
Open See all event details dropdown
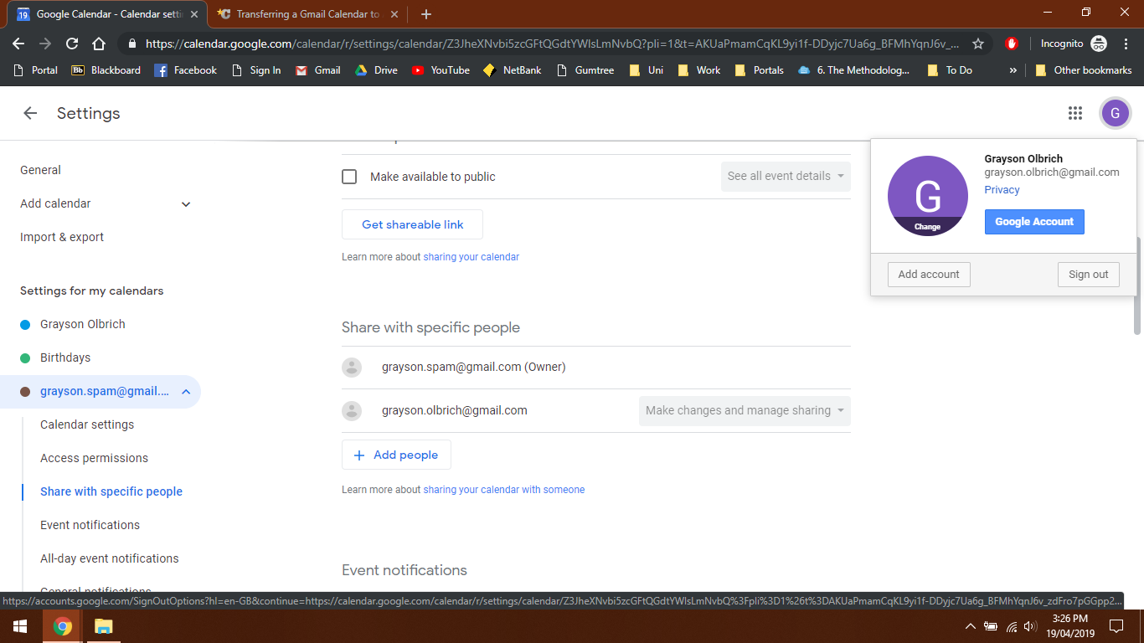(x=786, y=176)
